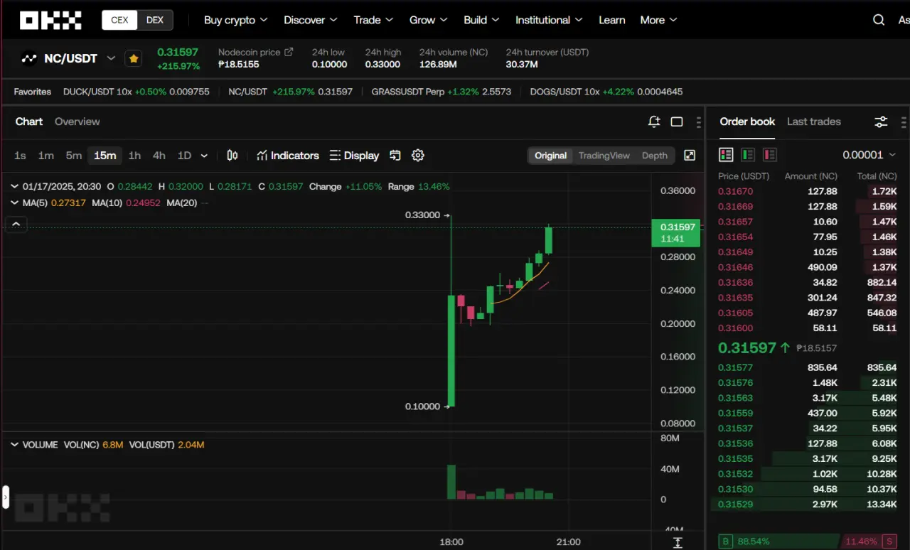Select bid price 0.31529 row

pos(808,505)
